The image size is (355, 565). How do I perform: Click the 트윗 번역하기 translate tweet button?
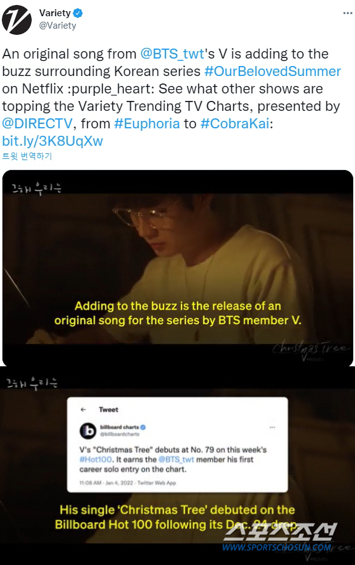coord(27,156)
